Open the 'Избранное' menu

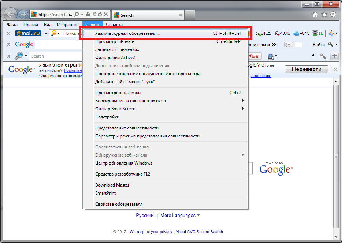point(68,25)
